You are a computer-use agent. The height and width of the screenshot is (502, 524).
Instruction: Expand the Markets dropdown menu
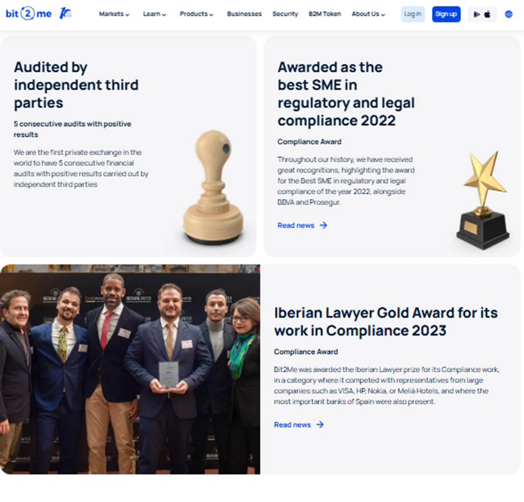(114, 14)
